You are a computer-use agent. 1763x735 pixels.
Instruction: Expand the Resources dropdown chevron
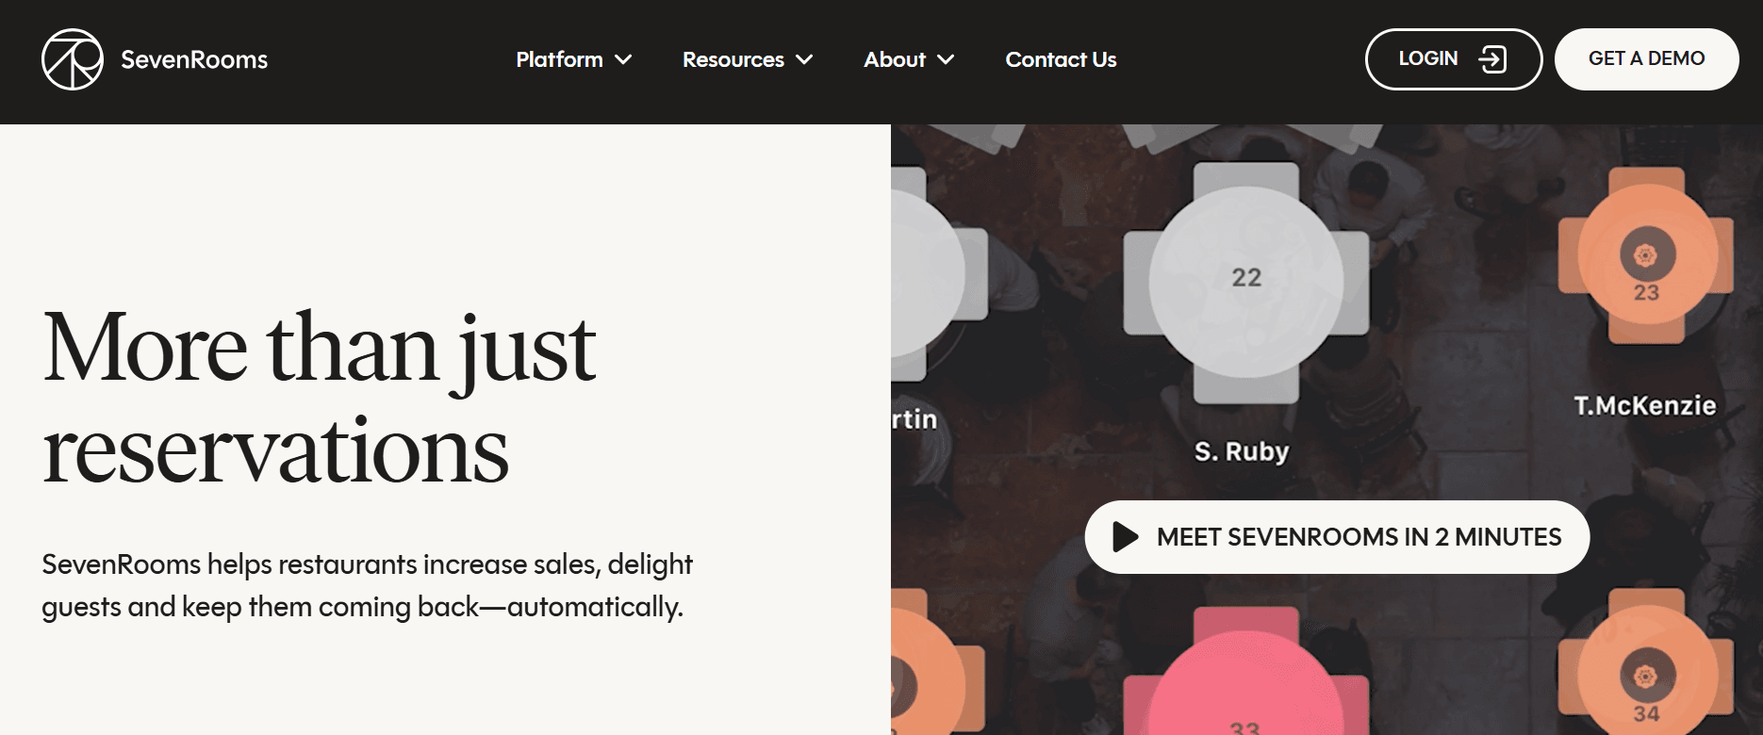(x=804, y=60)
